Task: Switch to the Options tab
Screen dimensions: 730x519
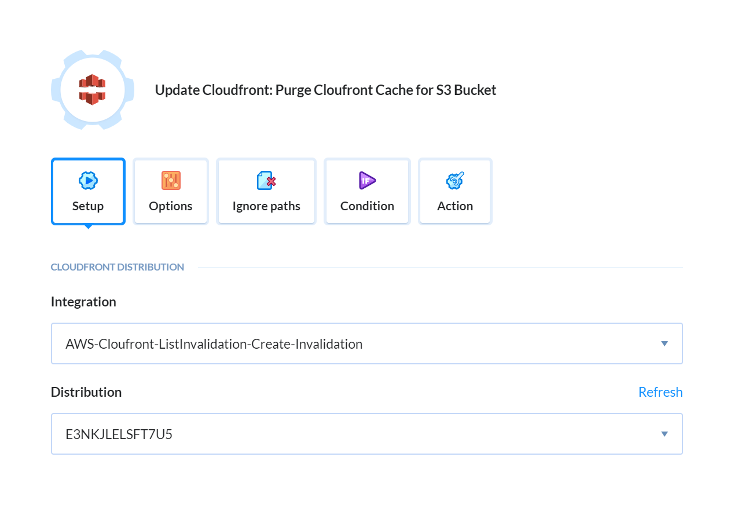Action: (x=171, y=192)
